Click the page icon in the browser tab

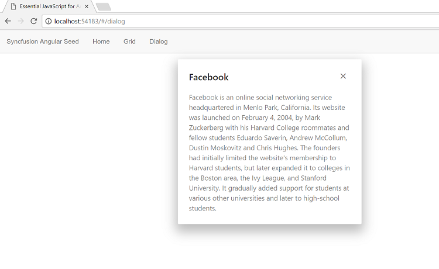(13, 6)
